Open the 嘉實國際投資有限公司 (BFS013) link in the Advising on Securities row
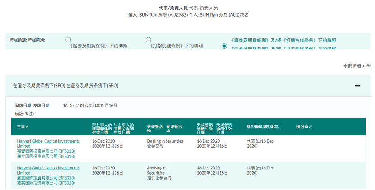The width and height of the screenshot is (375, 190). click(46, 178)
